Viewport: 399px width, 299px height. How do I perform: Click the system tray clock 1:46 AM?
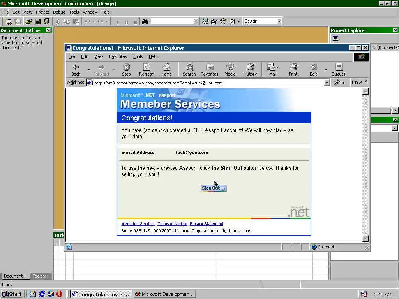point(383,294)
